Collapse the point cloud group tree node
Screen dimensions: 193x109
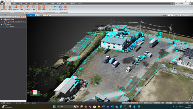(x=2, y=20)
